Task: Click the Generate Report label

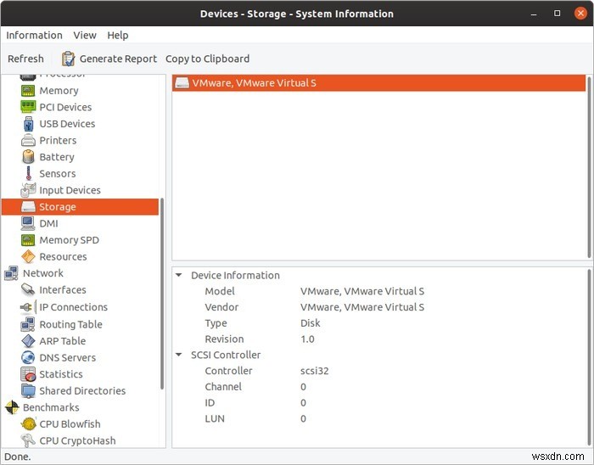Action: pyautogui.click(x=118, y=59)
